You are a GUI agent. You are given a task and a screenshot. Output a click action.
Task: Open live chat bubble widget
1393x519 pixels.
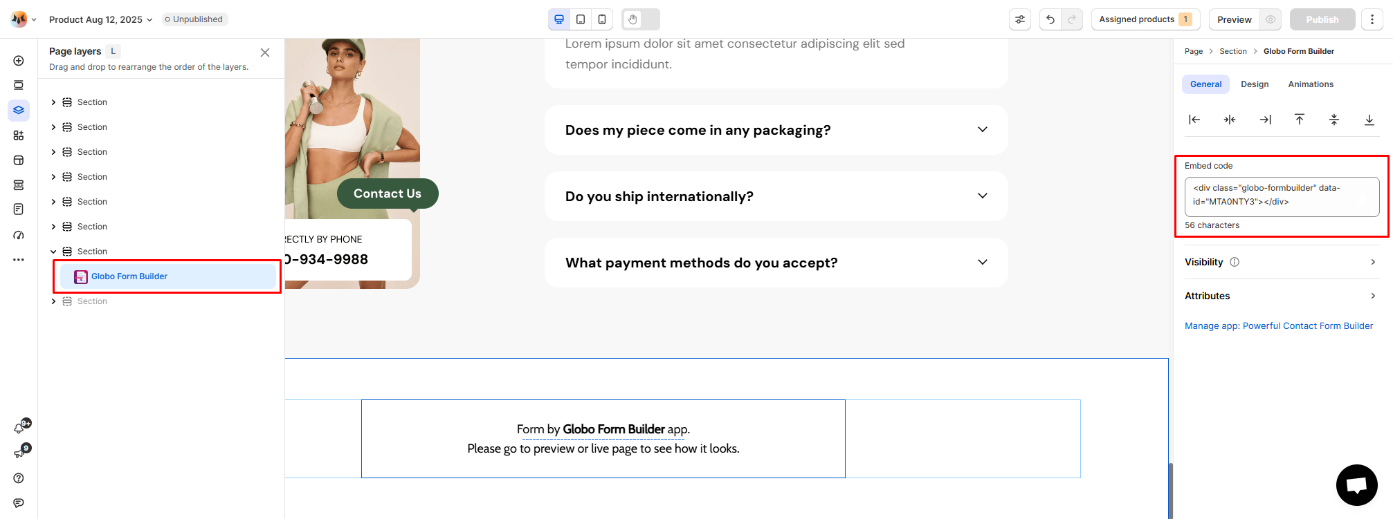point(1356,485)
